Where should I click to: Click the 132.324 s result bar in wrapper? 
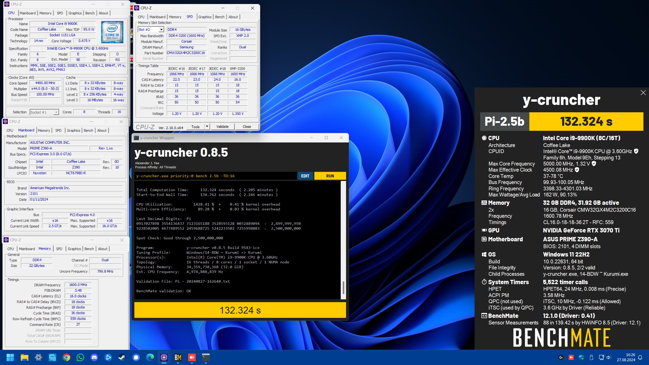(x=240, y=310)
